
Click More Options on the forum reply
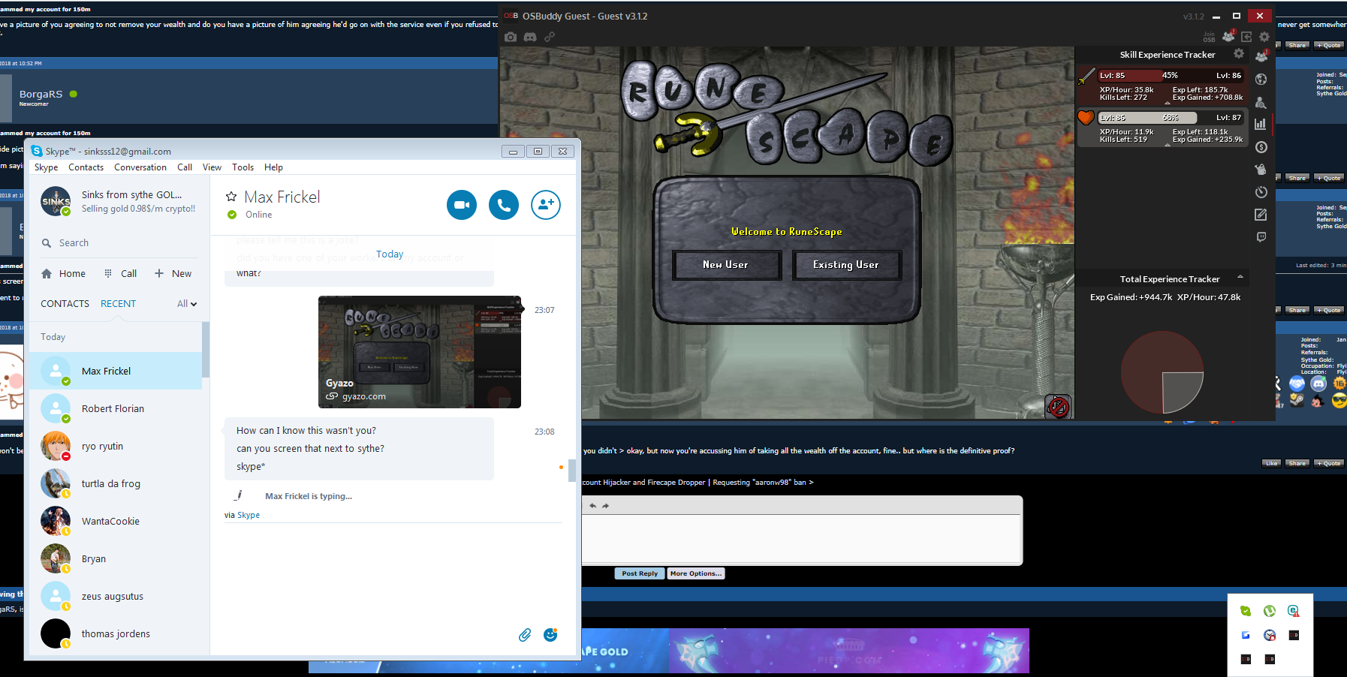tap(696, 573)
